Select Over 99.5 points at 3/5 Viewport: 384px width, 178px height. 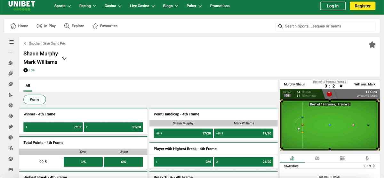(x=83, y=162)
